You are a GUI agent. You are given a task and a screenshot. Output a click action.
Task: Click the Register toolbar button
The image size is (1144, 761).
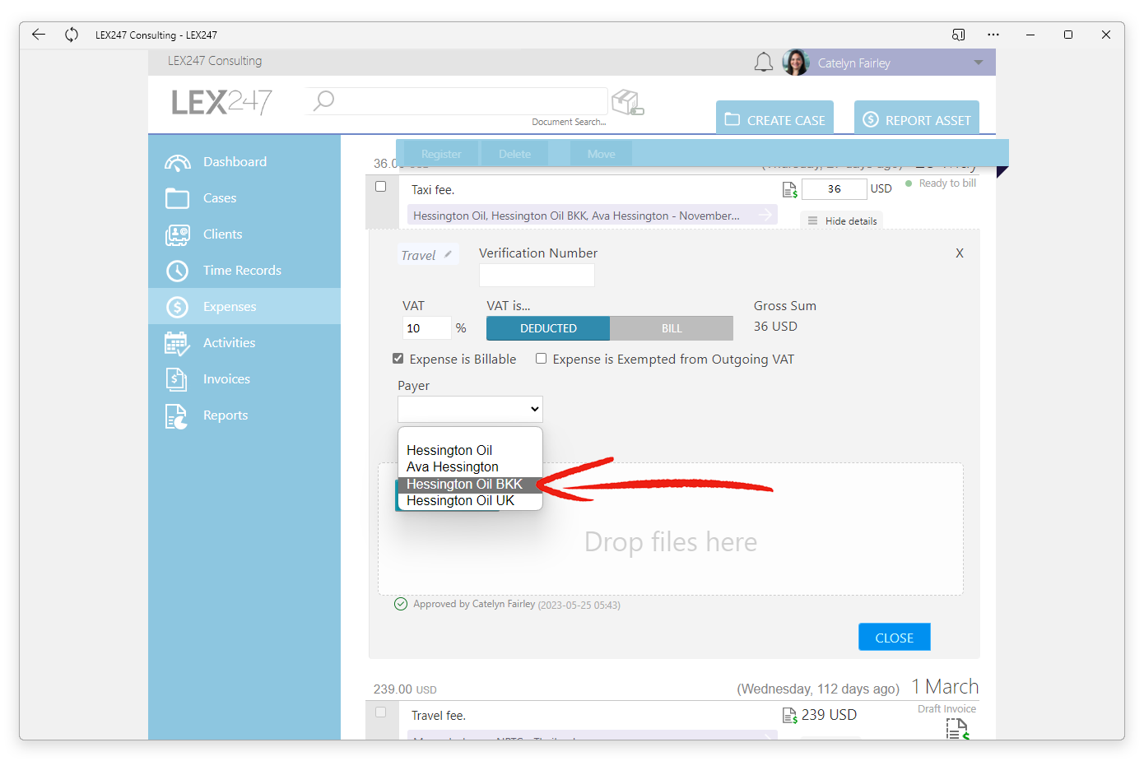tap(441, 154)
